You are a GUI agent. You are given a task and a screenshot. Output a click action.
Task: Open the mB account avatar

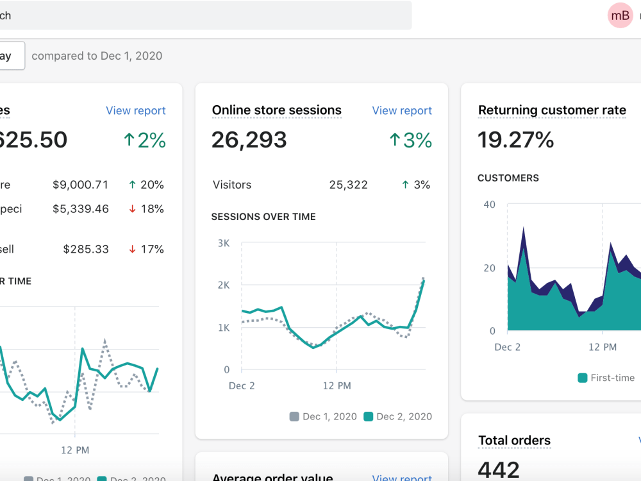[620, 15]
